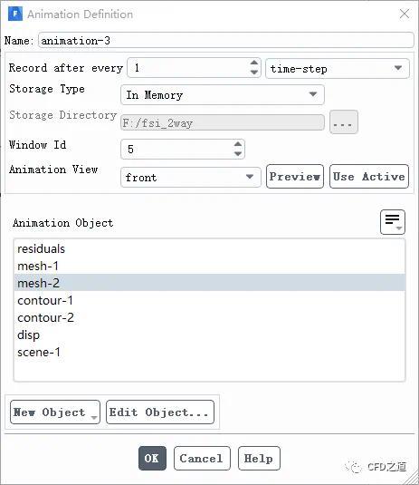Open the Animation View front dropdown
Screen dimensions: 419x485
(x=191, y=178)
